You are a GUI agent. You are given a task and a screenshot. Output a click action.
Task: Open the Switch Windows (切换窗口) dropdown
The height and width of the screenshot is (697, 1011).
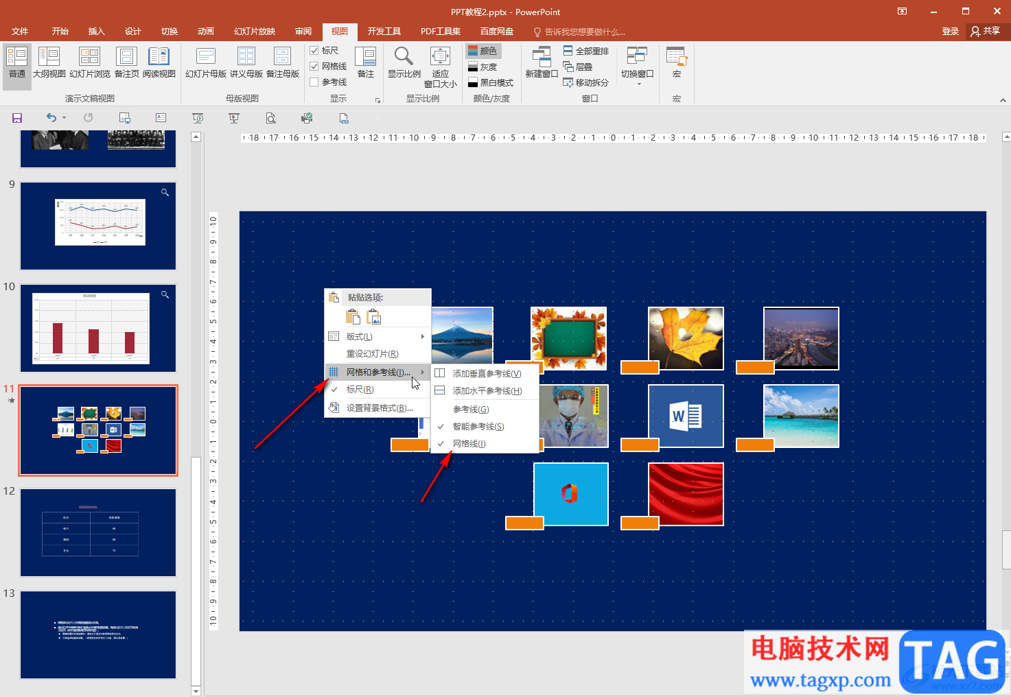638,66
